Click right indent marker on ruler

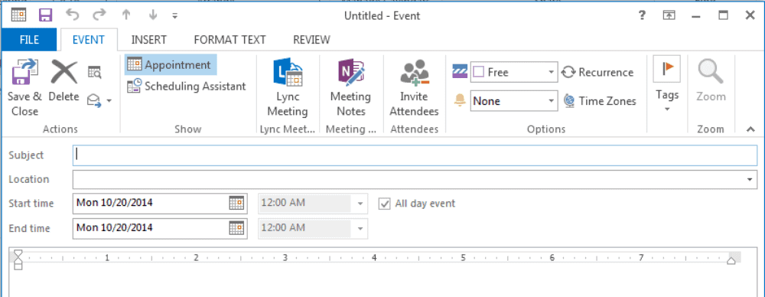coord(731,261)
